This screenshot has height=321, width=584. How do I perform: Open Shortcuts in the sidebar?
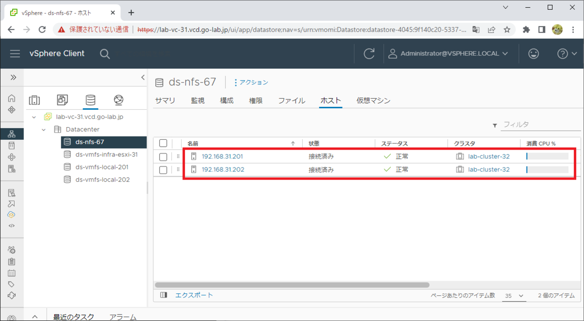click(12, 110)
